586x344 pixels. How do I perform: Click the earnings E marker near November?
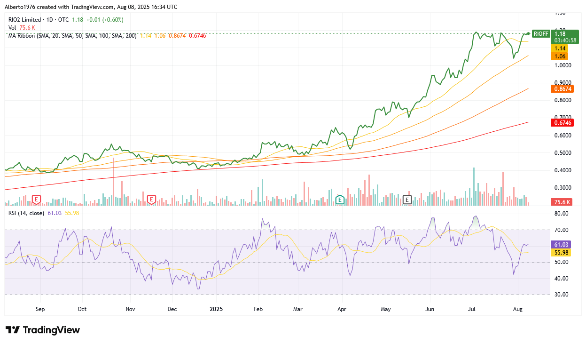pyautogui.click(x=151, y=200)
